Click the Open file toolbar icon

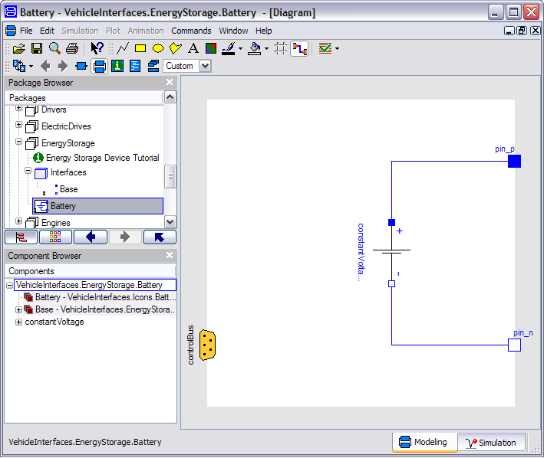19,48
